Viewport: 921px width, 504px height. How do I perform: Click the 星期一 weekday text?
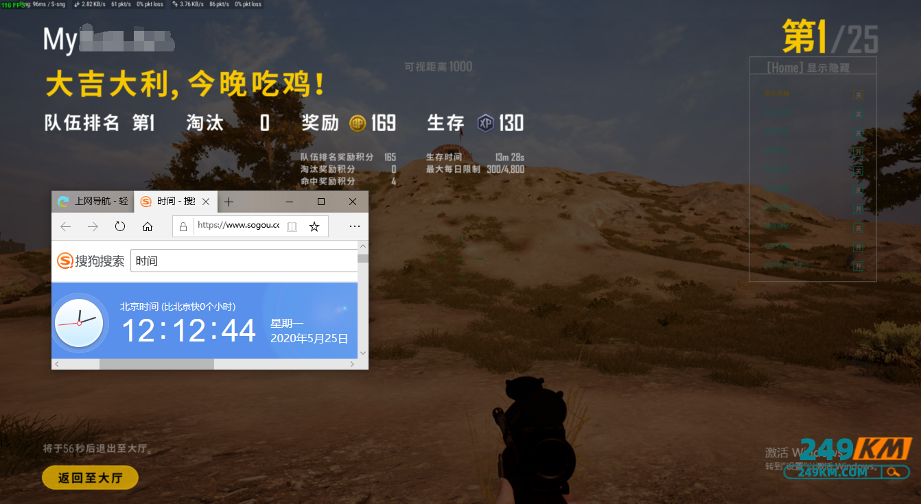tap(287, 323)
